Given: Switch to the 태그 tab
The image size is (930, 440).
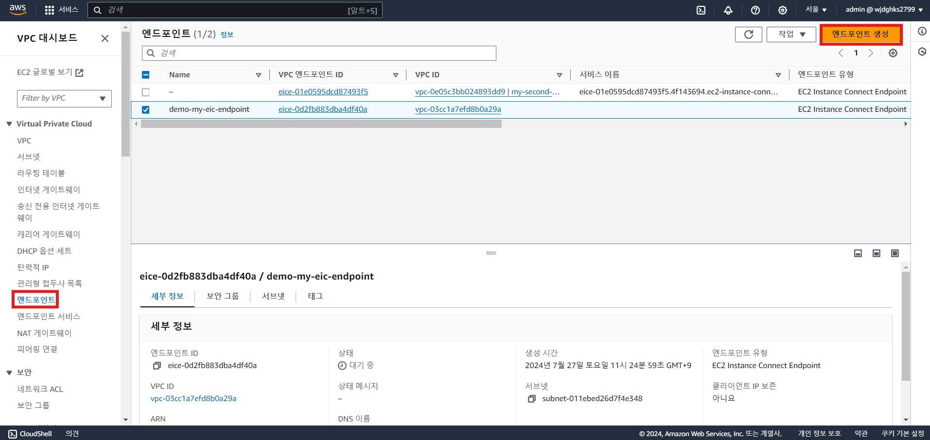Looking at the screenshot, I should (316, 297).
